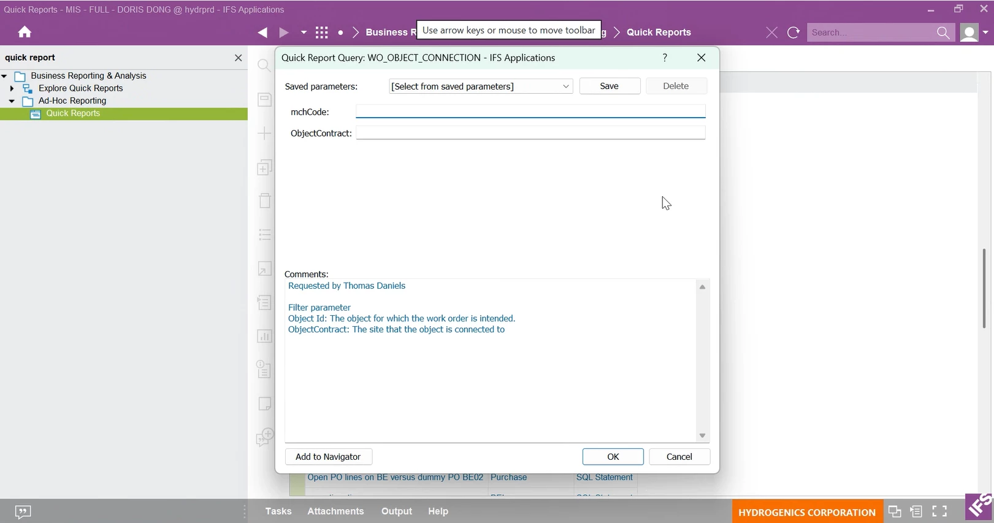Screen dimensions: 994x523
Task: Click the IFS logo in the corner
Action: [979, 508]
